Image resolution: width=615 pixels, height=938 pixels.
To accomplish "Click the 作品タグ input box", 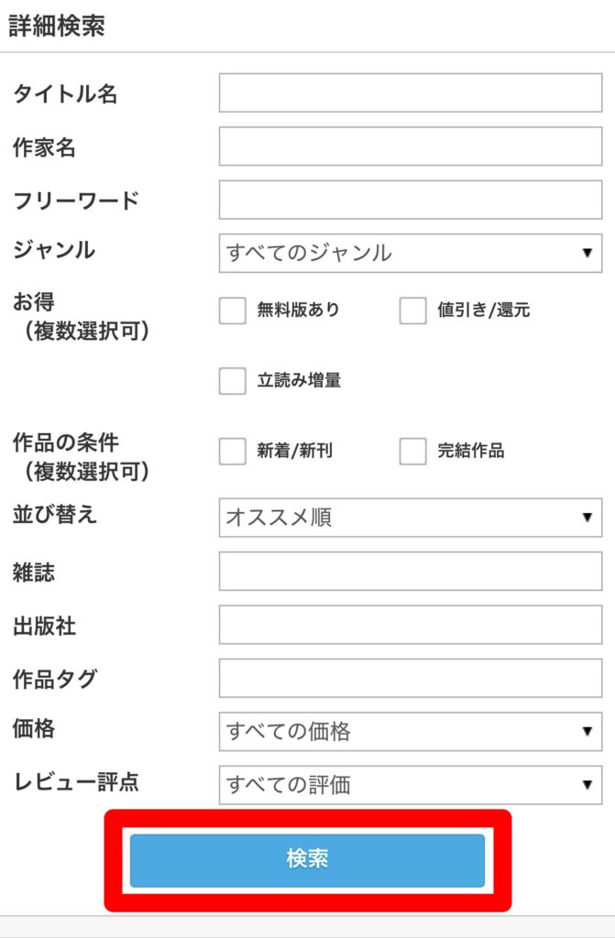I will point(410,678).
